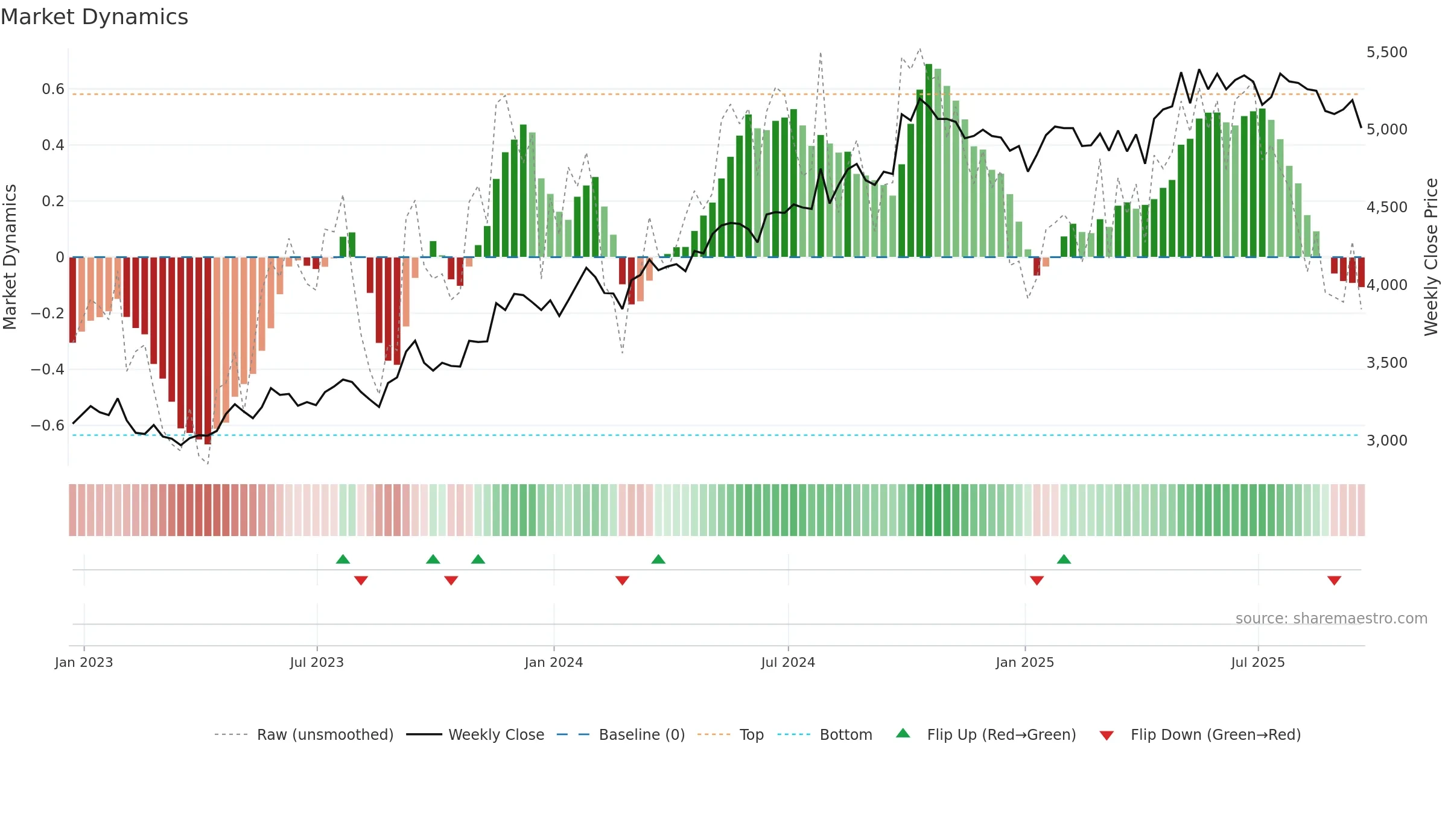
Task: Click the Jan 2024 x-axis label
Action: 554,662
